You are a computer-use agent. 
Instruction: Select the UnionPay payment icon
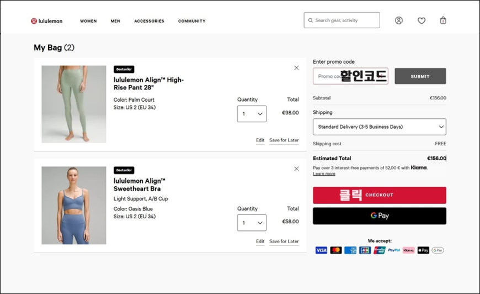(x=379, y=250)
